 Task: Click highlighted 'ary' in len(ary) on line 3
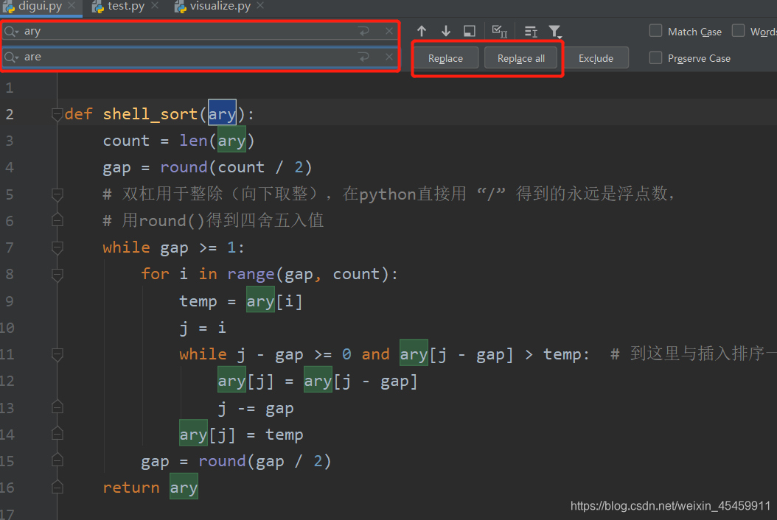tap(231, 141)
